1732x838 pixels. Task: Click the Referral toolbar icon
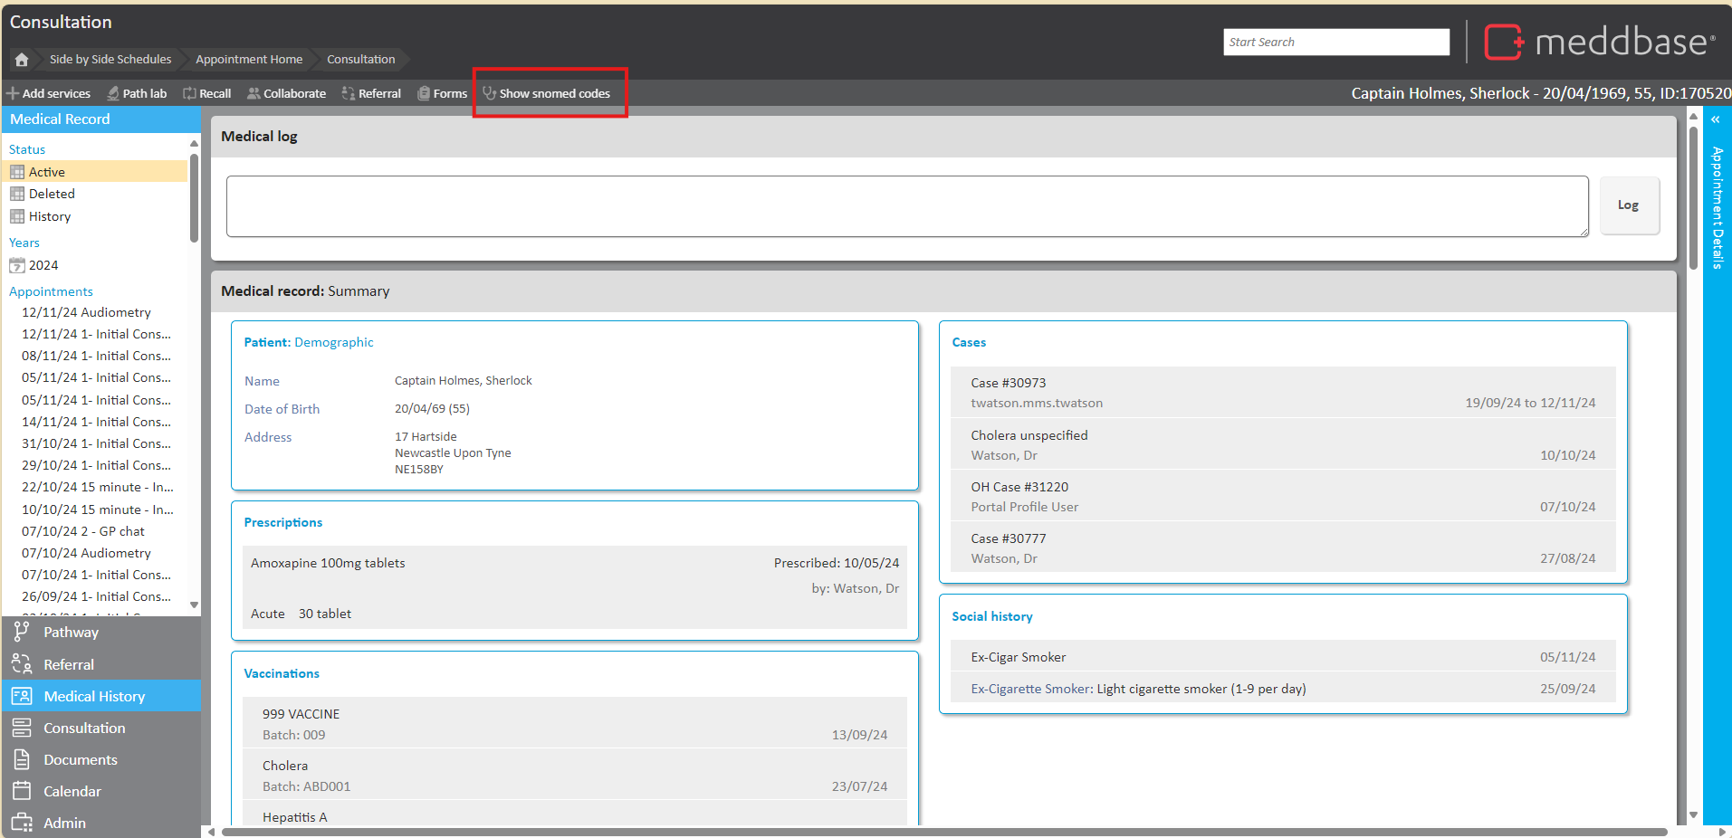click(348, 93)
